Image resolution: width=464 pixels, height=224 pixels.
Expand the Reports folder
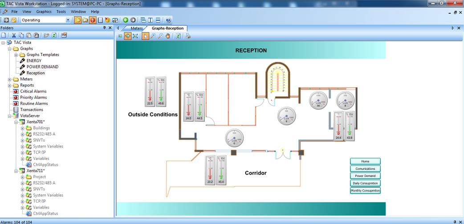(9, 85)
